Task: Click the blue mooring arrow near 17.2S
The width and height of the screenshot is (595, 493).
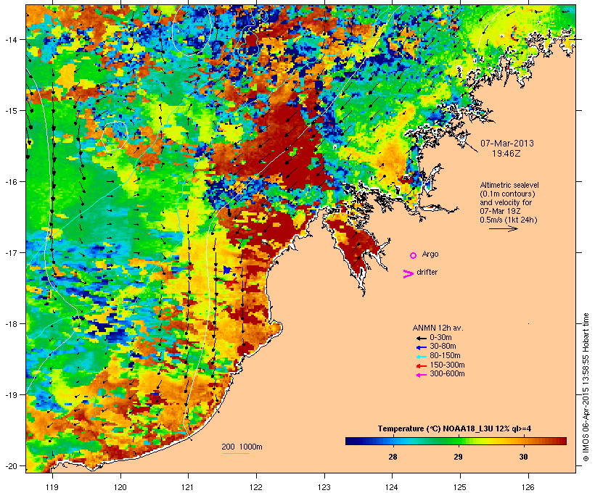Action: (228, 270)
